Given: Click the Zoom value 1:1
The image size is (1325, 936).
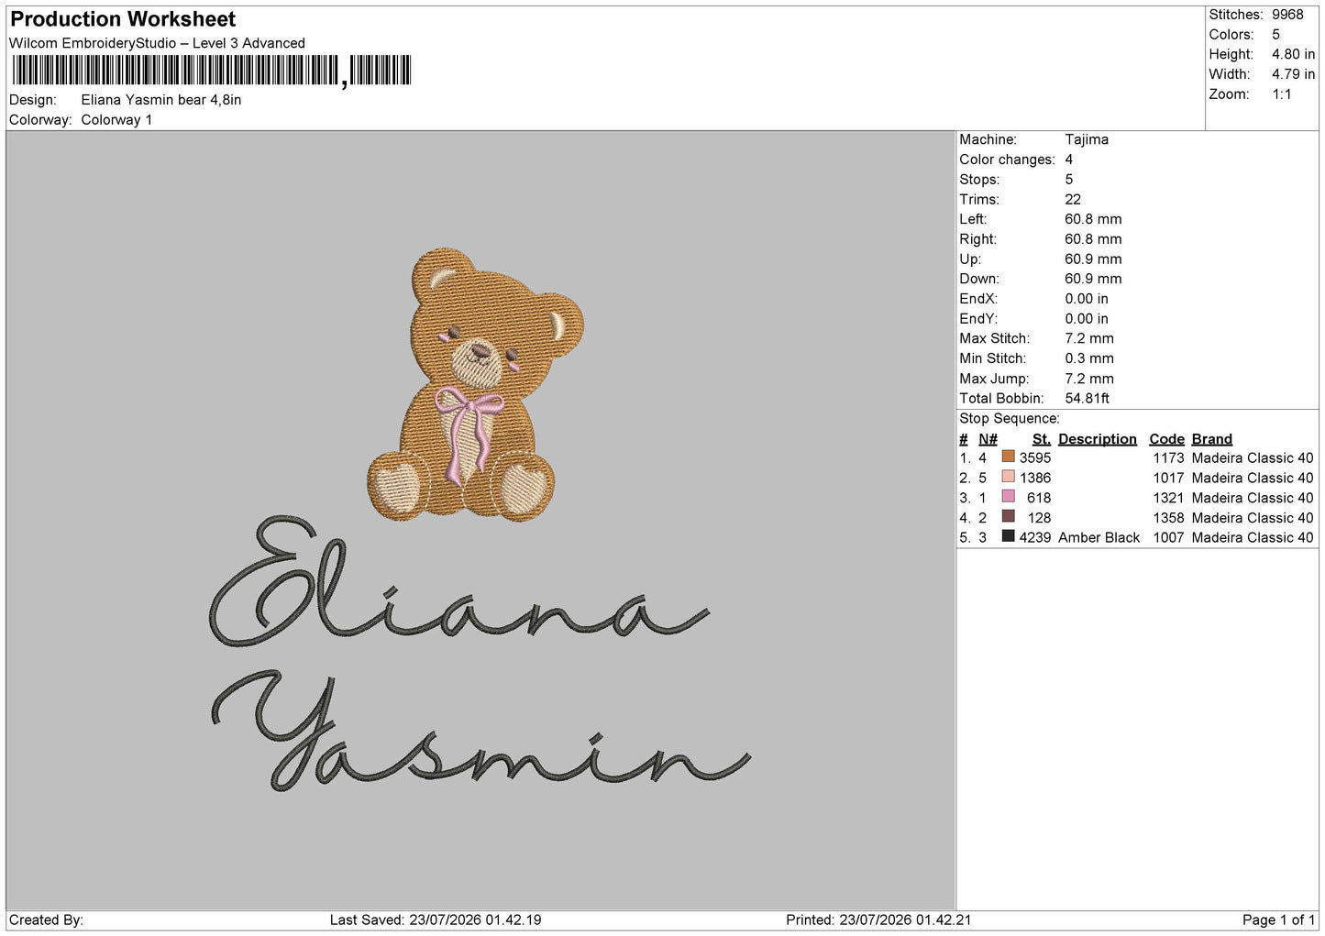Looking at the screenshot, I should coord(1281,94).
